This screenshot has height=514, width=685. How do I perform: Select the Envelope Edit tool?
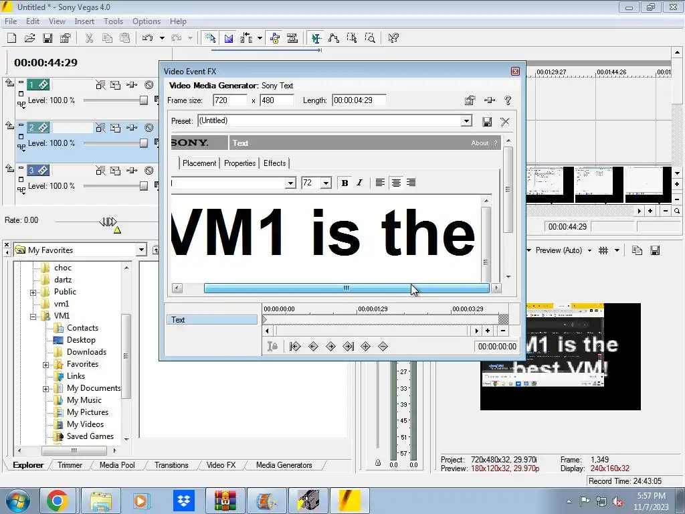334,38
